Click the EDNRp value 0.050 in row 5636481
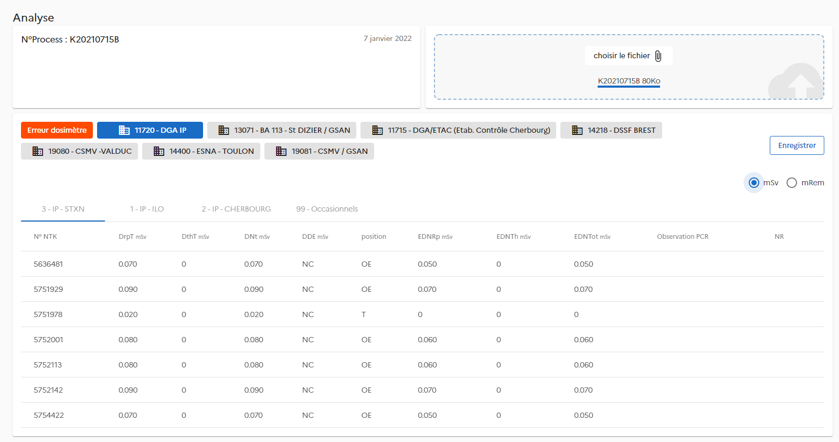This screenshot has width=839, height=442. (x=427, y=264)
